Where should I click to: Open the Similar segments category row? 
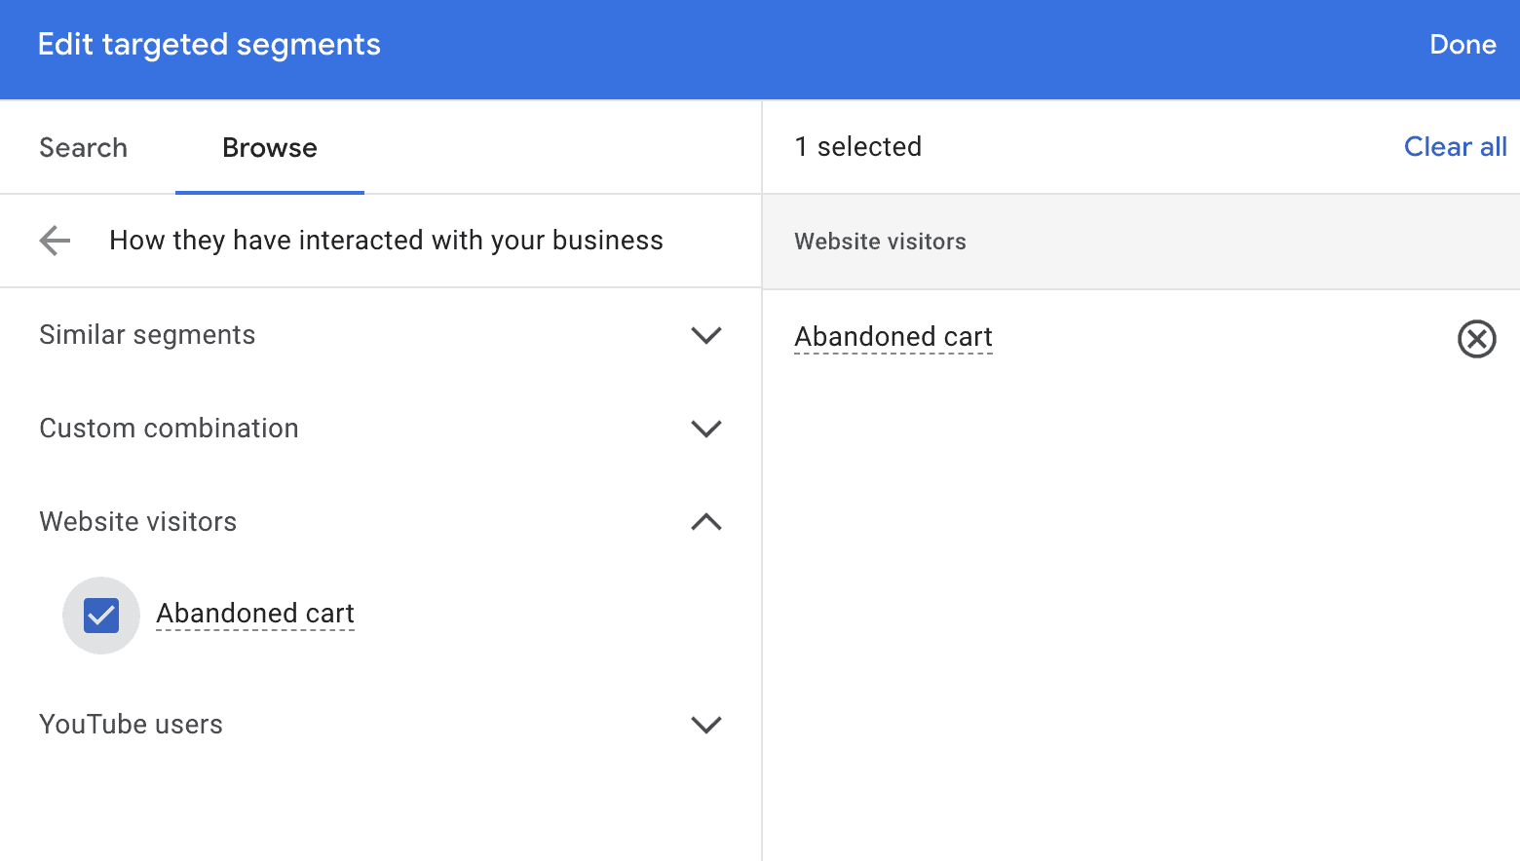(x=380, y=335)
